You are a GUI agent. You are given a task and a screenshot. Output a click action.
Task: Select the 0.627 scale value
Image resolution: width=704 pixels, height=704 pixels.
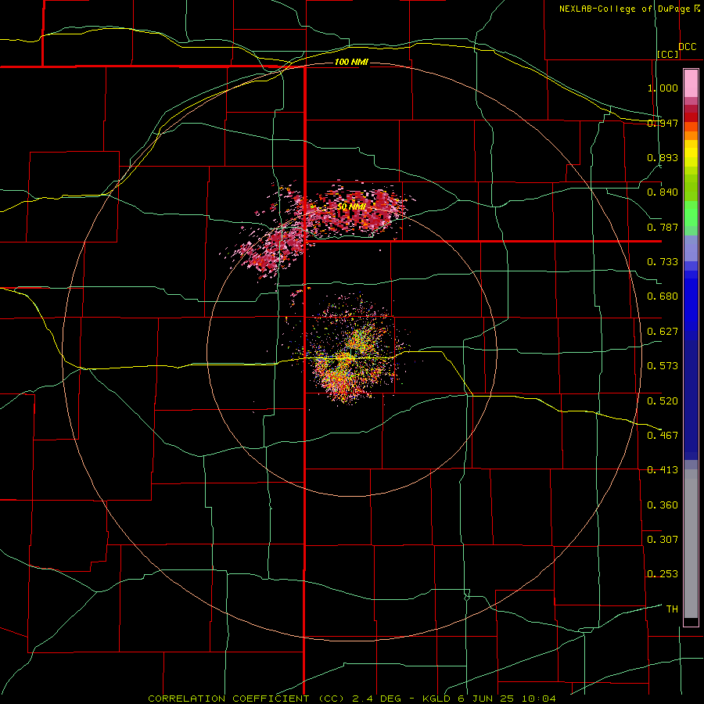point(663,332)
